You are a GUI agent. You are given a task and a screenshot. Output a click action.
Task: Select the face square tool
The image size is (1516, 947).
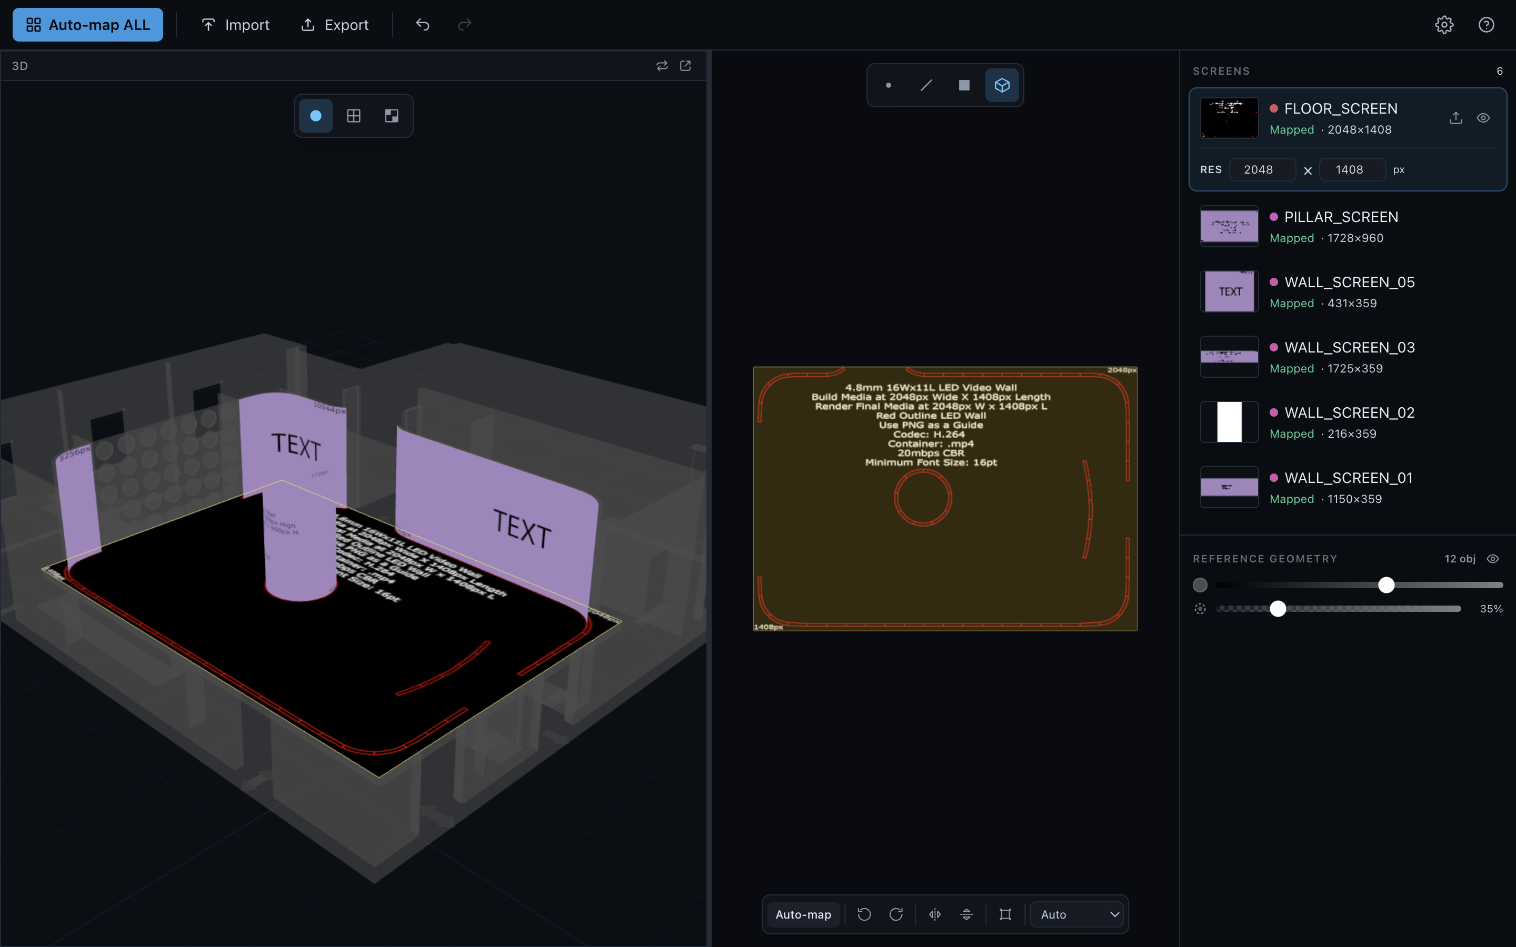964,85
